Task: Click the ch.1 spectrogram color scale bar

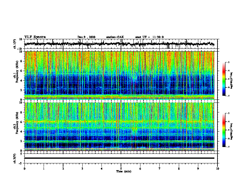Action: click(x=224, y=79)
